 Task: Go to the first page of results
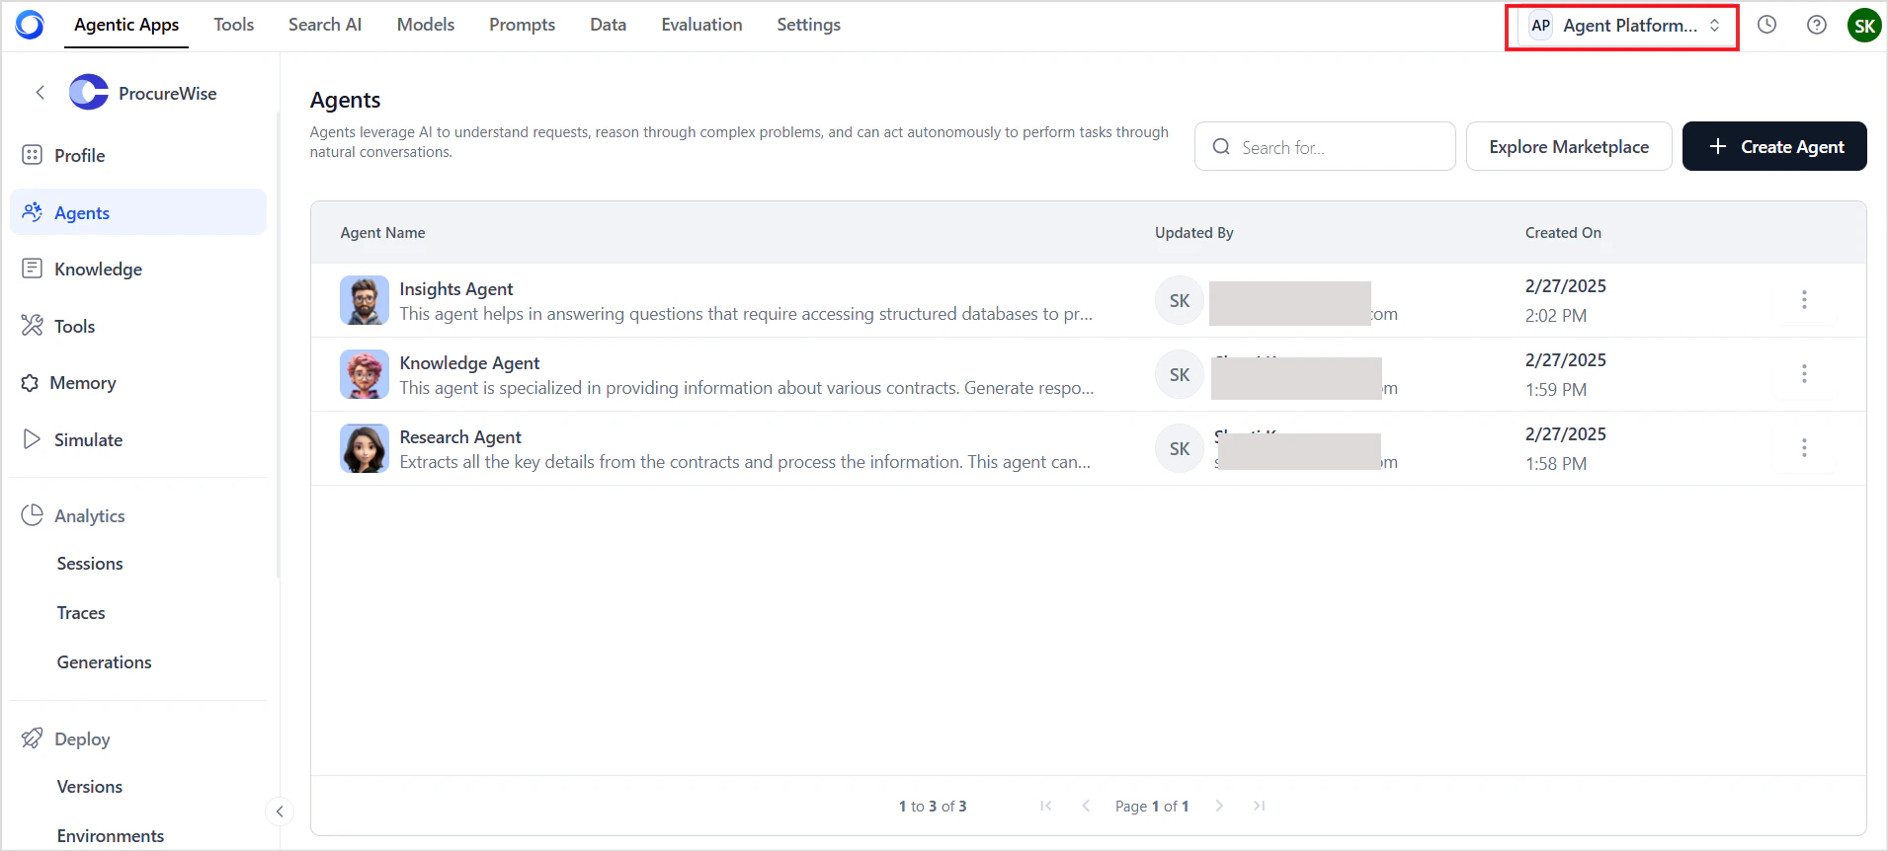[x=1046, y=806]
